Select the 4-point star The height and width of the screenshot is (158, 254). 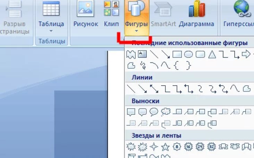coord(154,147)
